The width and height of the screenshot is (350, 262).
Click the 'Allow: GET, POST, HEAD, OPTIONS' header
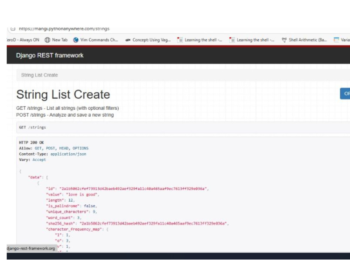[x=54, y=148]
